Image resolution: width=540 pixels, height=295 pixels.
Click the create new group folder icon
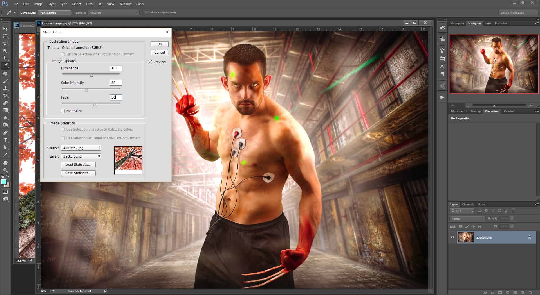point(515,292)
